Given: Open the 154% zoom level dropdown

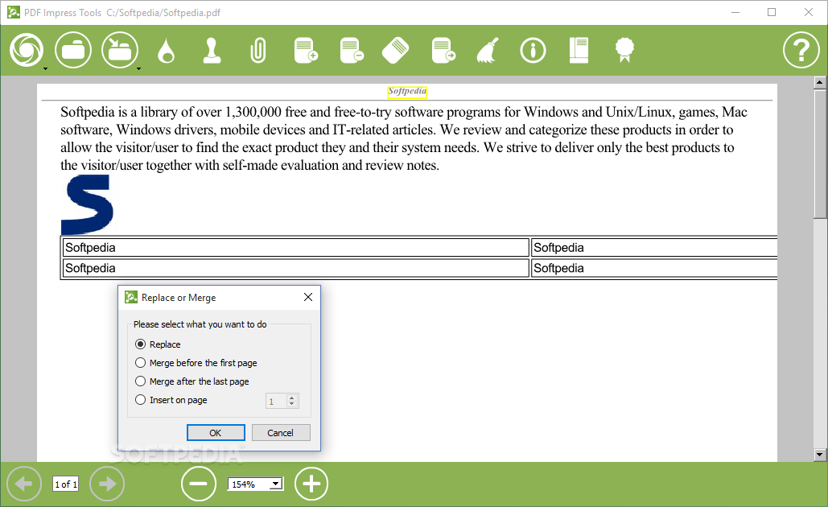Looking at the screenshot, I should [x=276, y=484].
